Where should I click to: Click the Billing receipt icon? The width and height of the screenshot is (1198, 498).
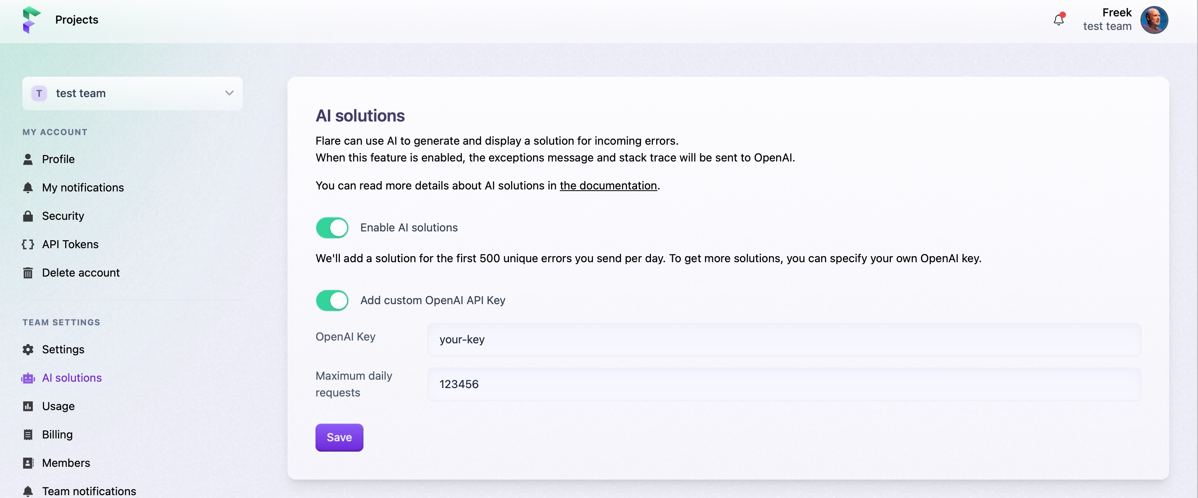point(28,434)
